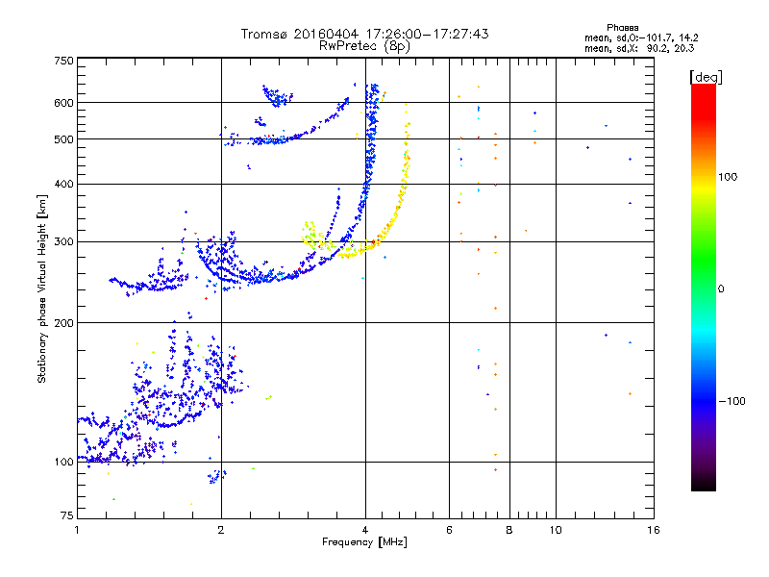
Task: Click the x-axis label 'Frequency [MHz]'
Action: coord(364,542)
